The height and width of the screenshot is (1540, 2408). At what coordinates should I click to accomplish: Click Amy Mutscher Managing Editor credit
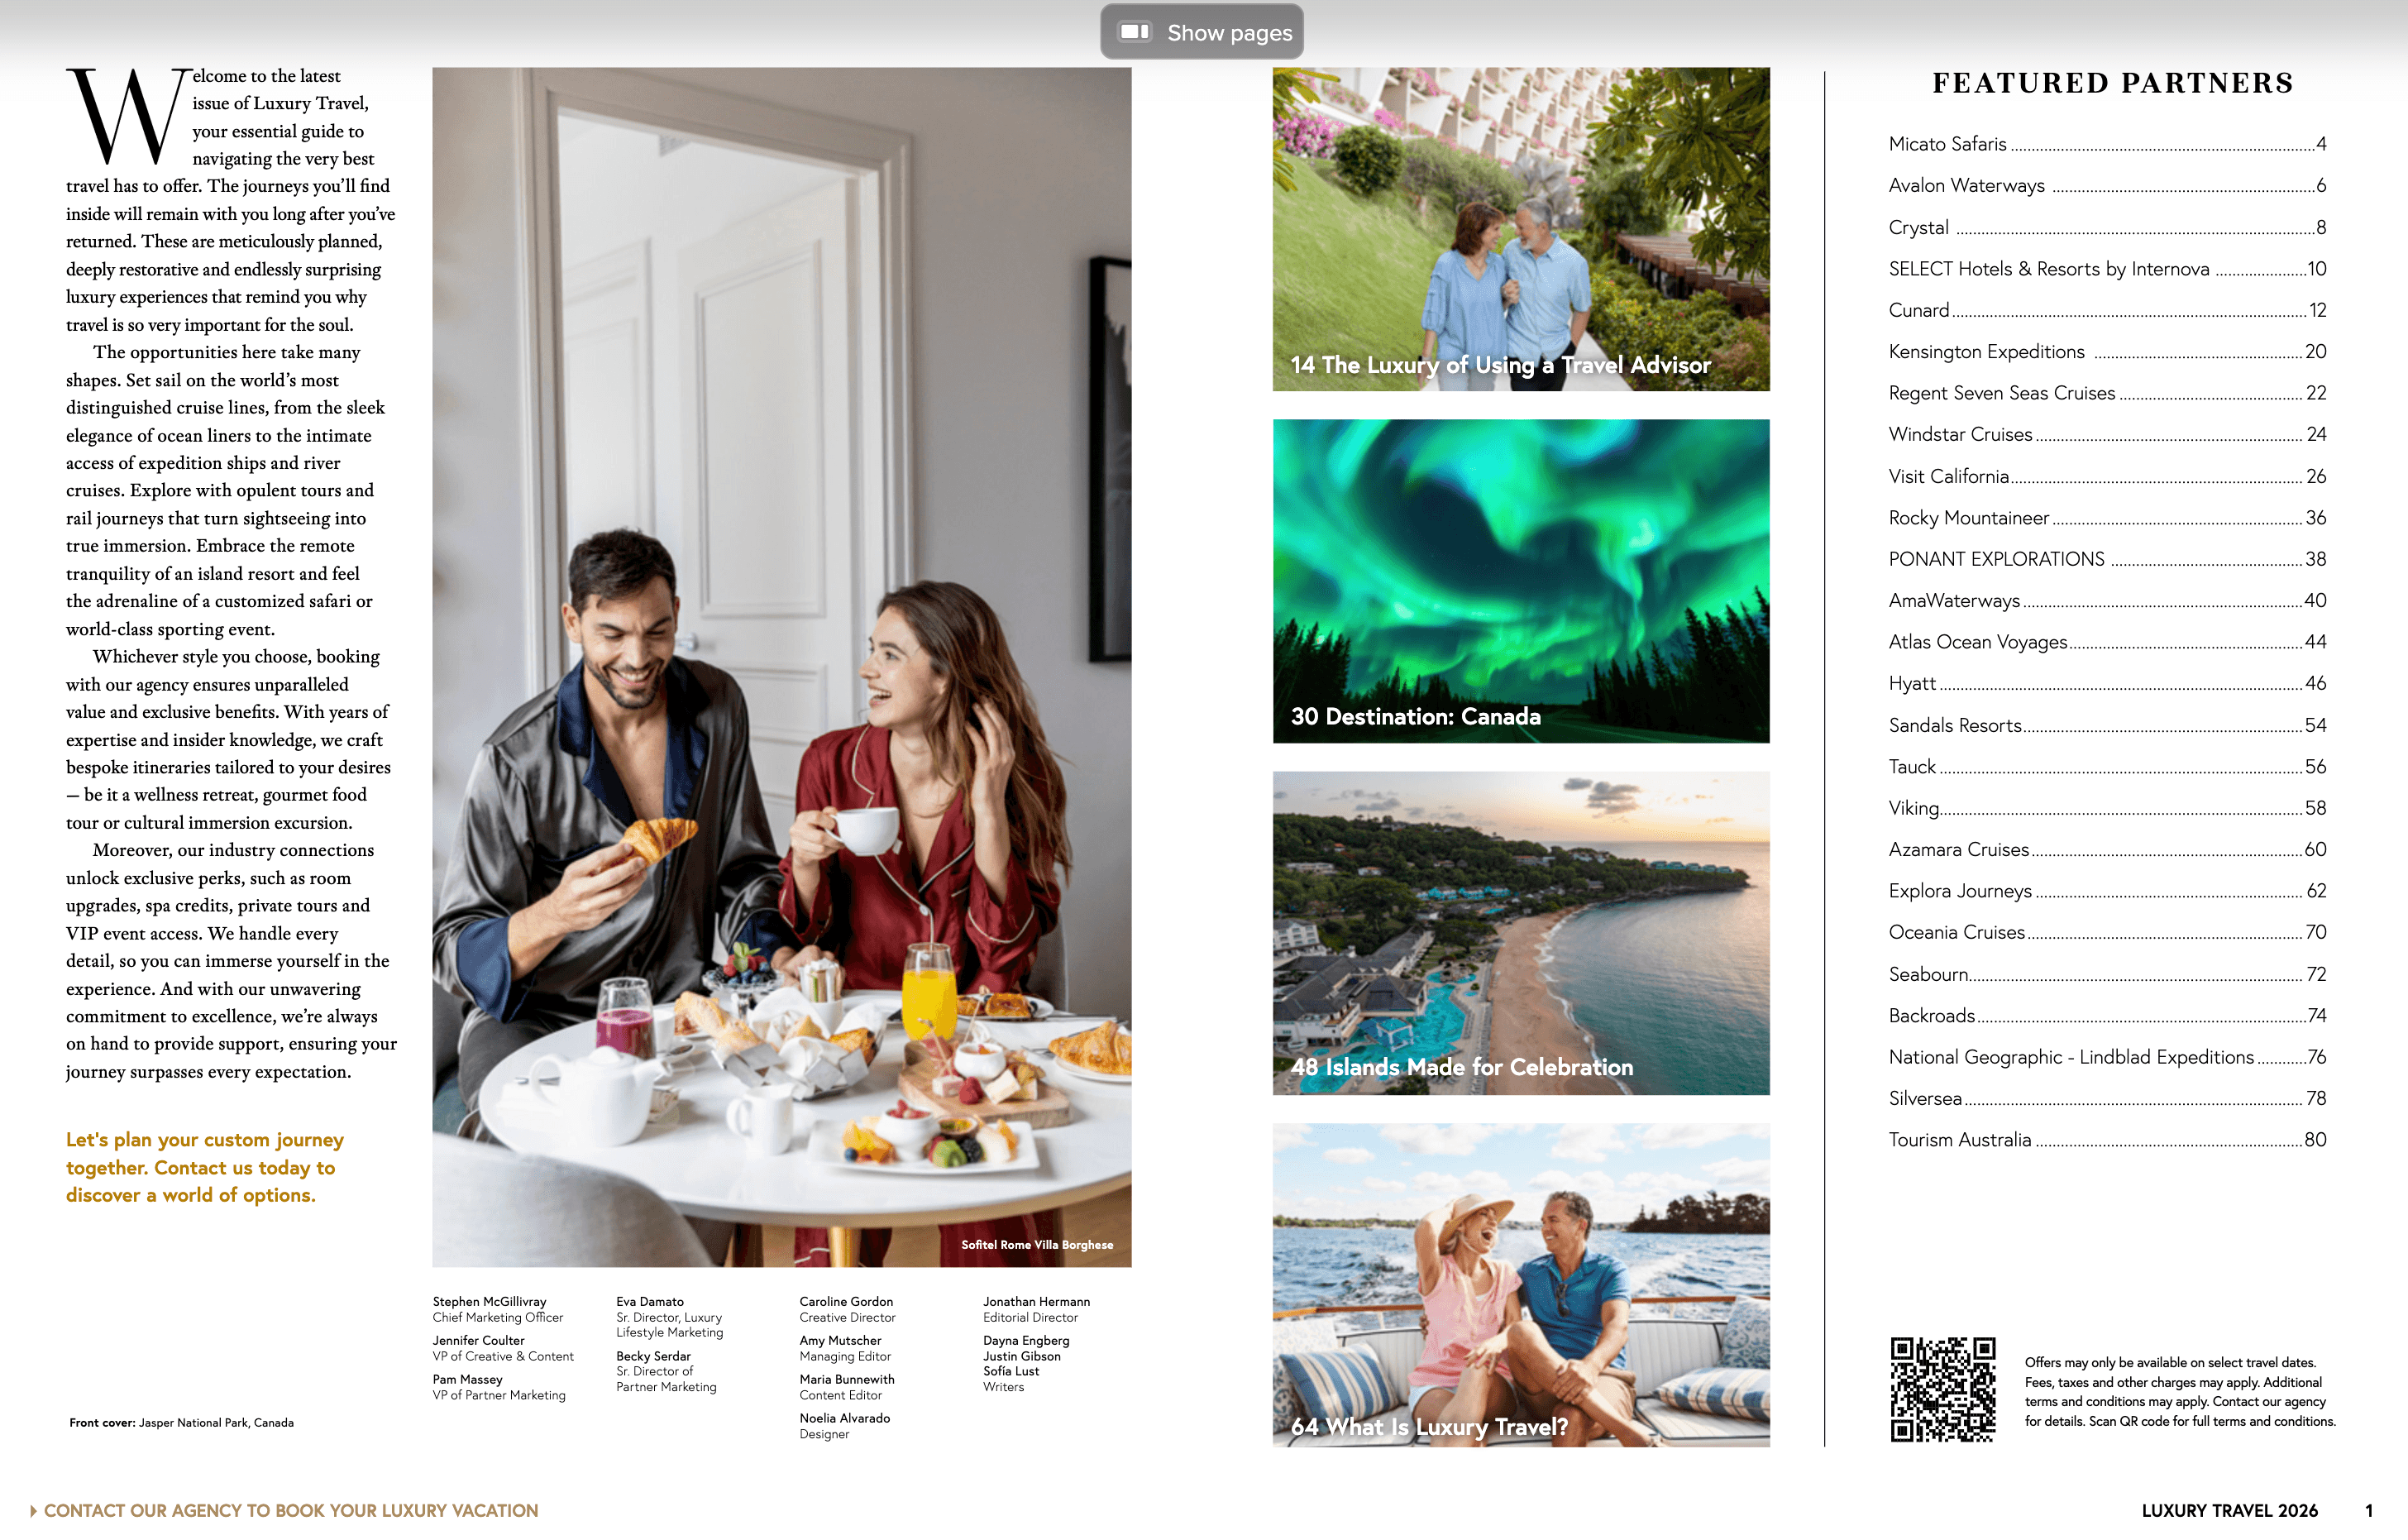pos(845,1348)
